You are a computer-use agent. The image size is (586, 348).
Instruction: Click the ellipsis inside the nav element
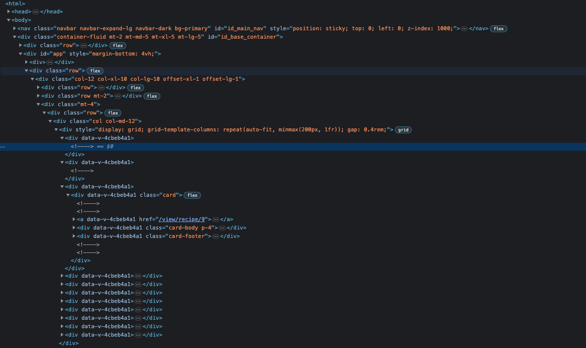click(x=464, y=28)
